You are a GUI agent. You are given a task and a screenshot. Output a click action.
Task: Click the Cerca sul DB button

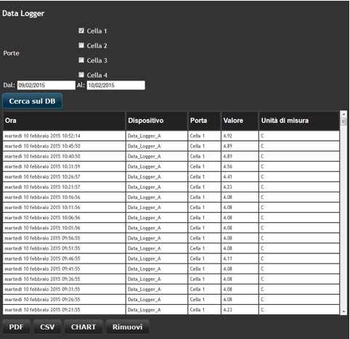tap(33, 101)
